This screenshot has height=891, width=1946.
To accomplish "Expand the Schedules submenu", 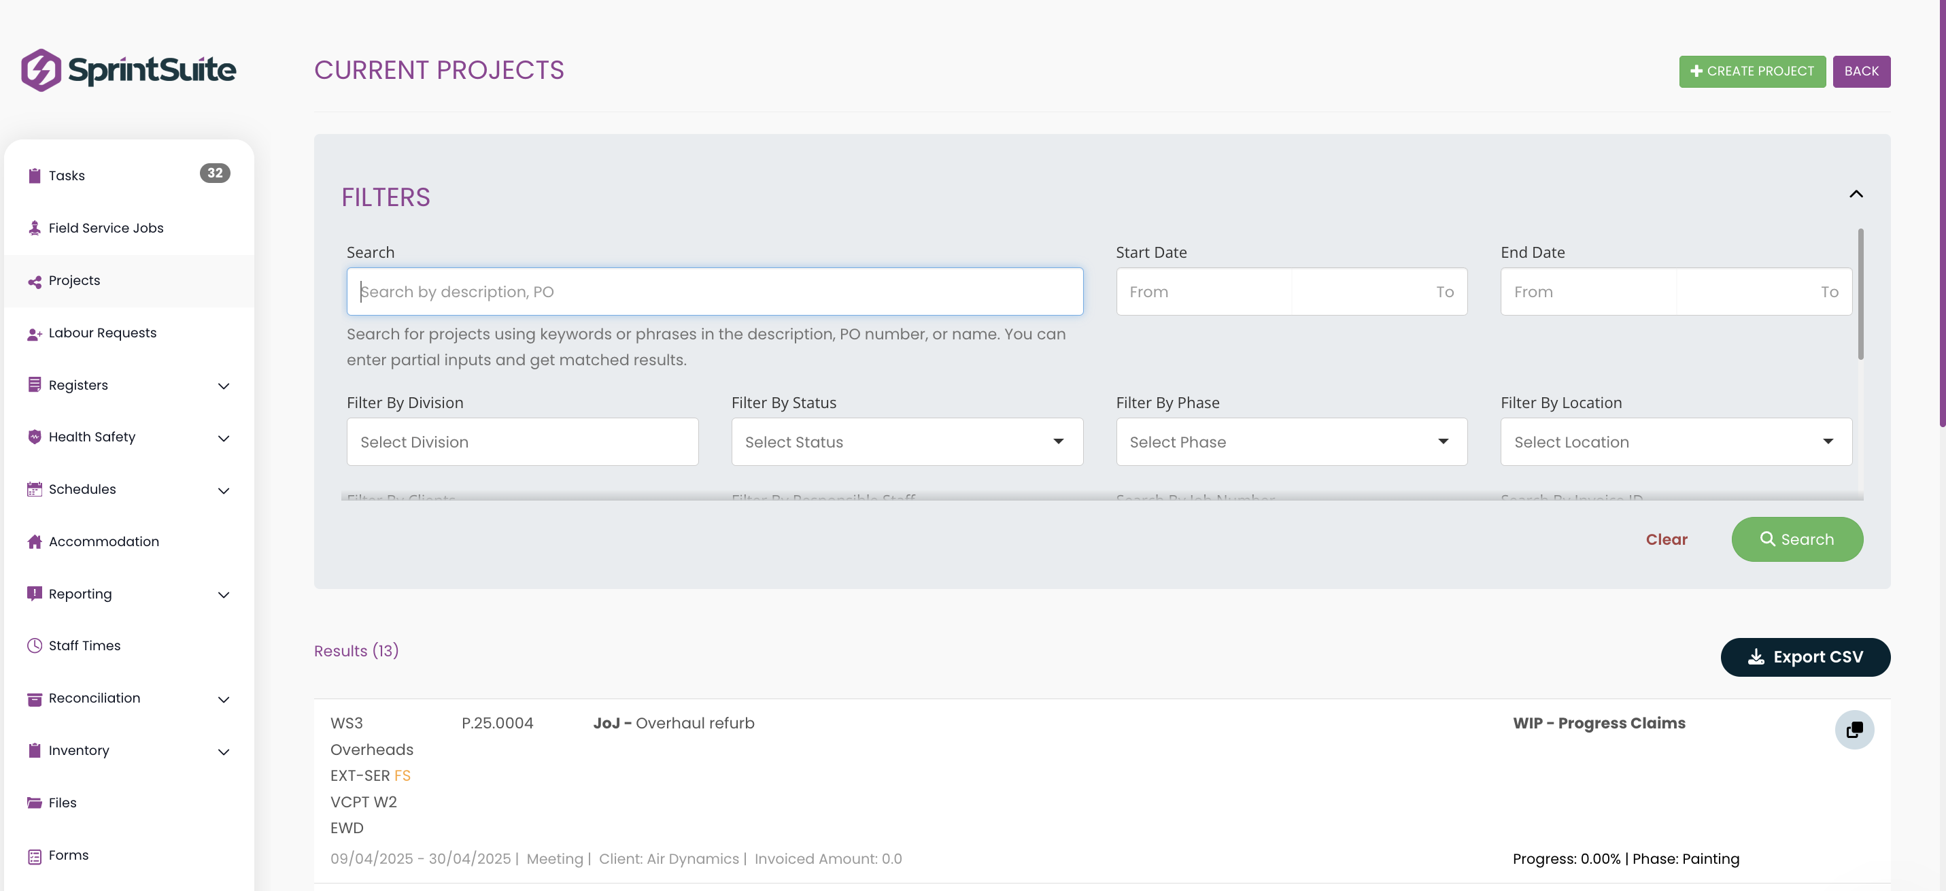I will [224, 490].
